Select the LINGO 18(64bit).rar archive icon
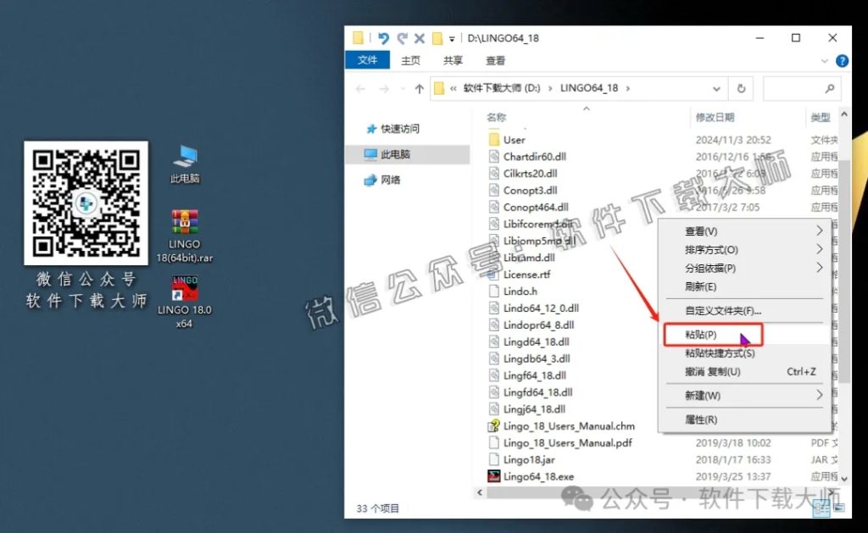 tap(185, 222)
